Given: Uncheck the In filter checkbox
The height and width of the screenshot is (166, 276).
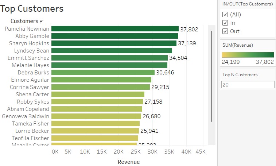Looking at the screenshot, I should (x=225, y=23).
